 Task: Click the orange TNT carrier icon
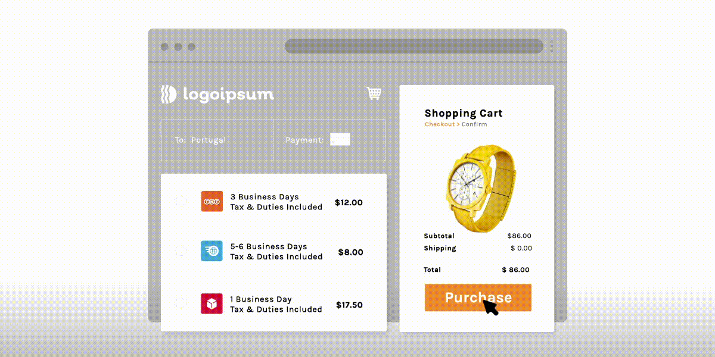(212, 202)
